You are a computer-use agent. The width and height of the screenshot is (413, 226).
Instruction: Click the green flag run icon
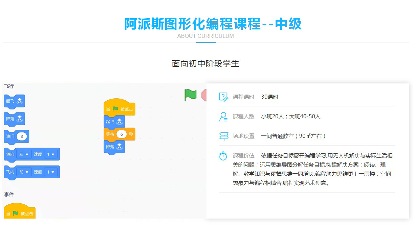[x=191, y=95]
